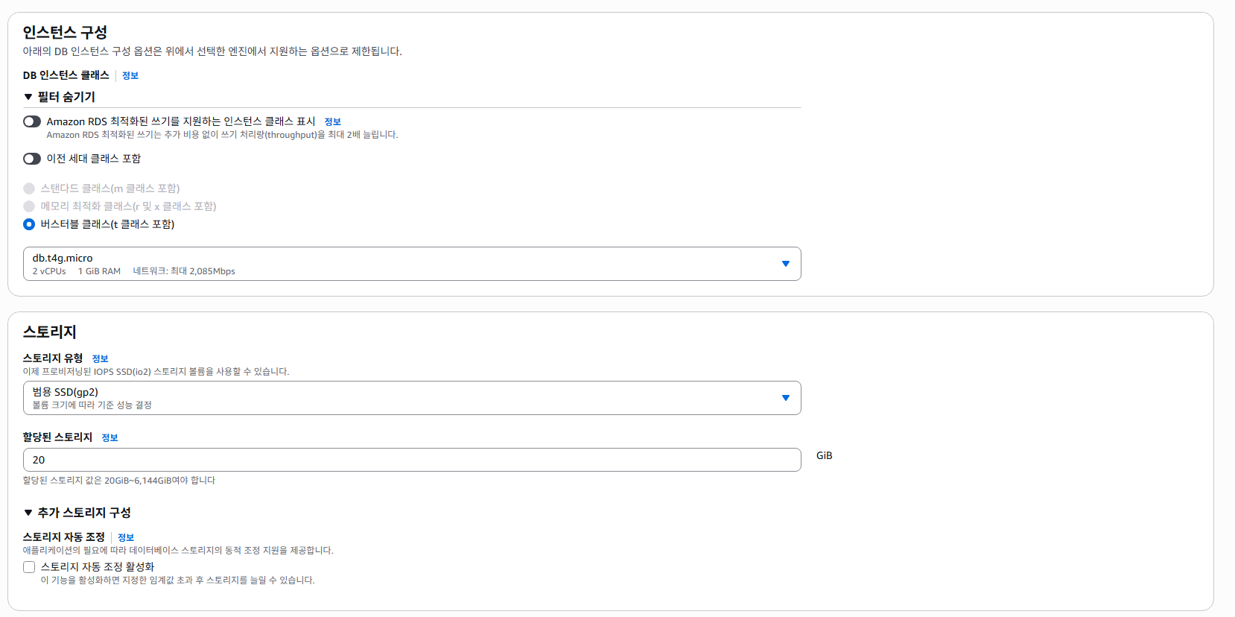The height and width of the screenshot is (617, 1235).
Task: Click 정보 link beside 할당된 스토리지
Action: (109, 437)
